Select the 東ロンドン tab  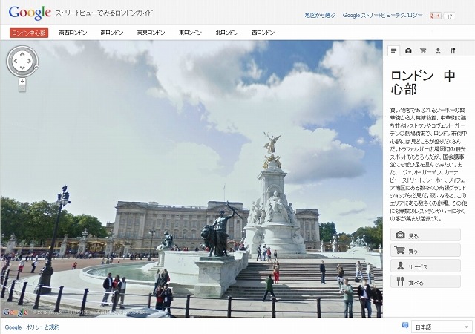click(190, 33)
